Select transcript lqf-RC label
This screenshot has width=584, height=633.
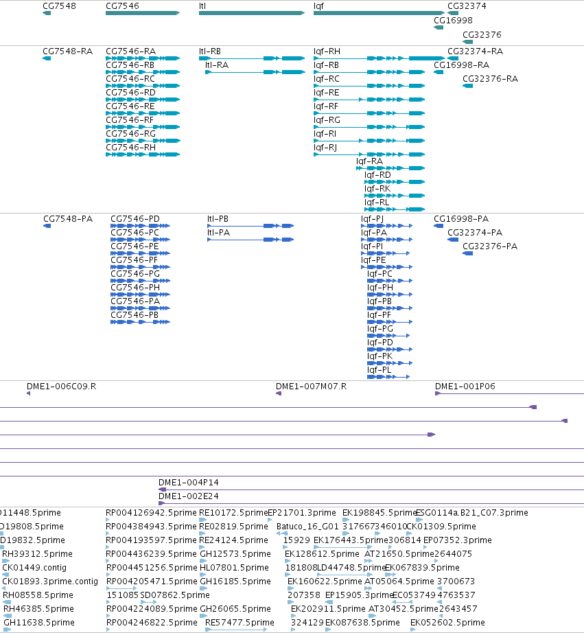[x=327, y=79]
